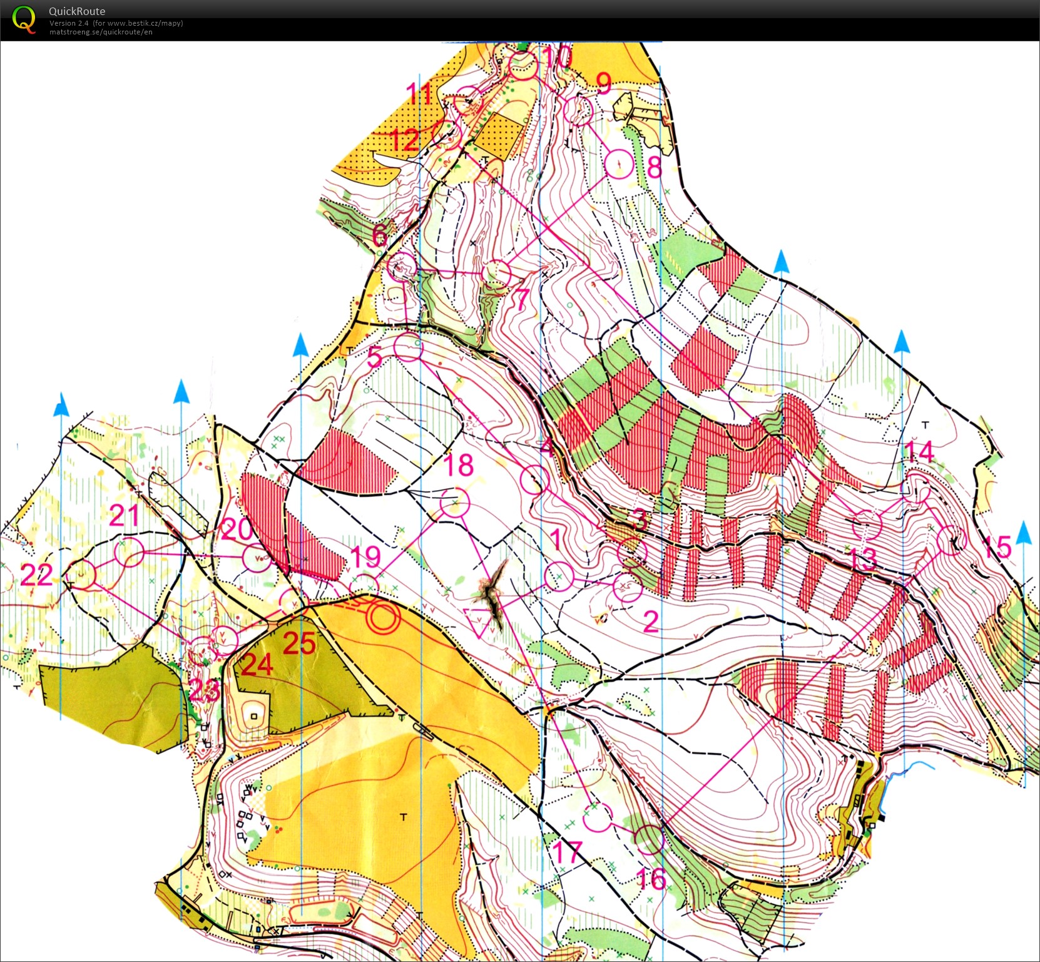Click control number 8 label
1040x962 pixels.
655,167
